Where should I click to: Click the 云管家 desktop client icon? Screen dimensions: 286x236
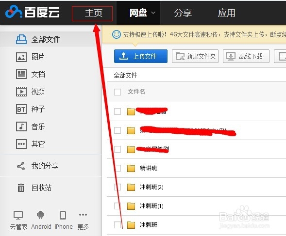tap(18, 216)
